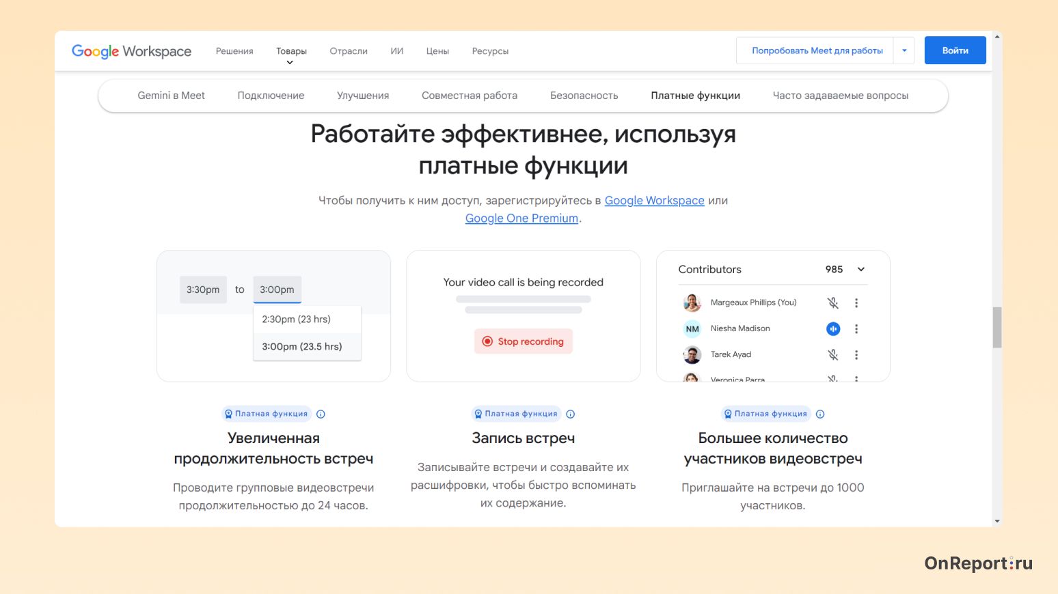Click the NM avatar for Niesha Madison
Image resolution: width=1058 pixels, height=594 pixels.
[692, 328]
